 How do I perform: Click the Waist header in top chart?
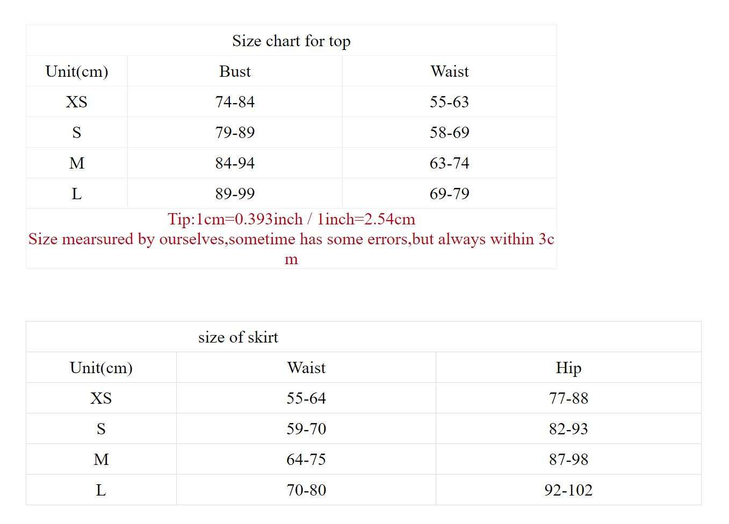[x=450, y=71]
